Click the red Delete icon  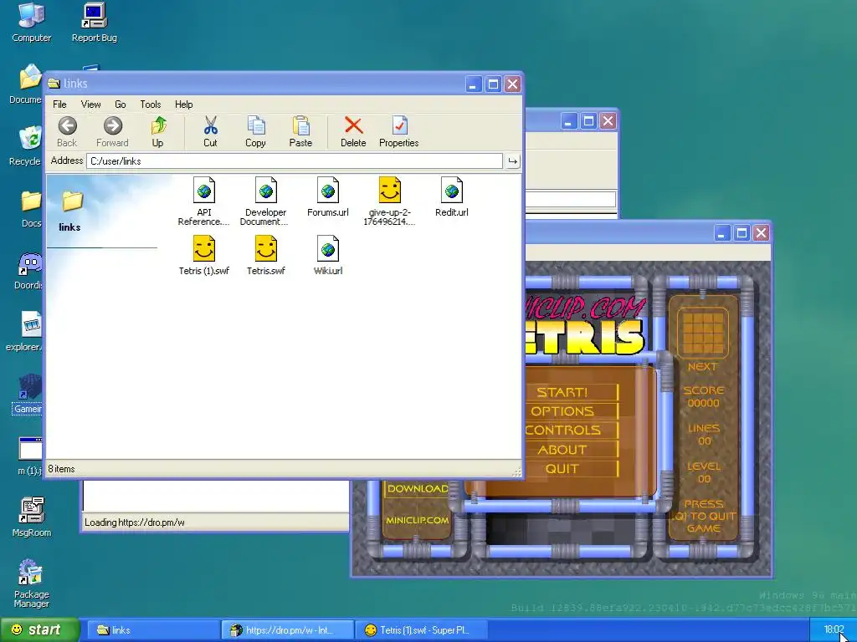354,125
